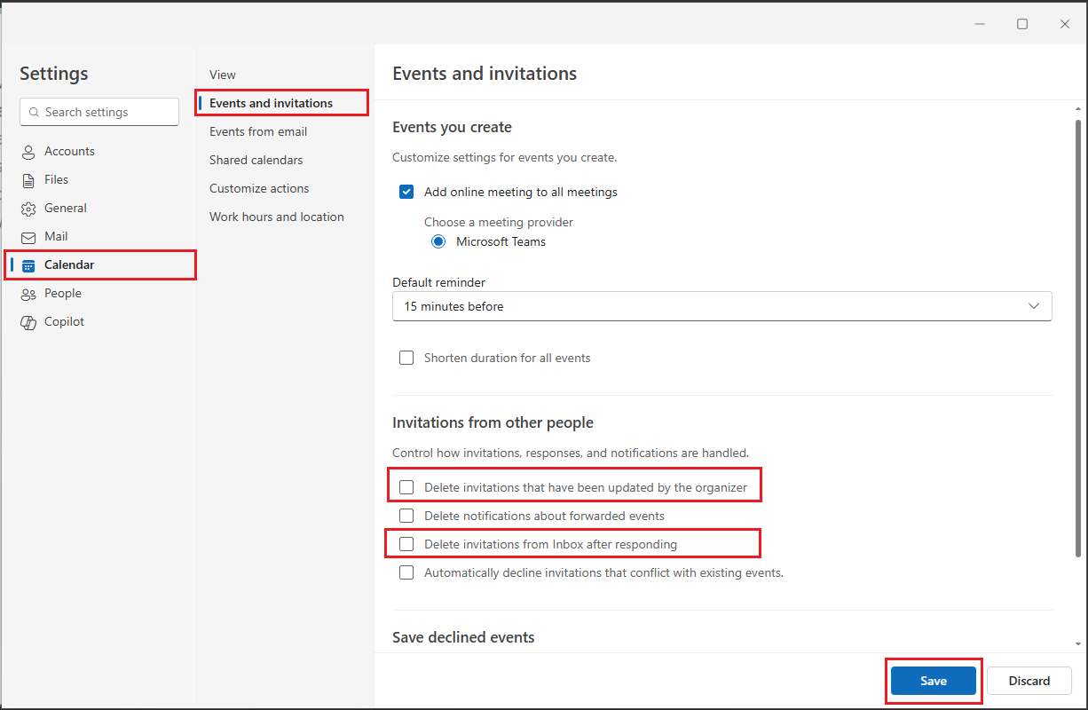The height and width of the screenshot is (710, 1088).
Task: Uncheck Add online meeting to all meetings
Action: point(406,192)
